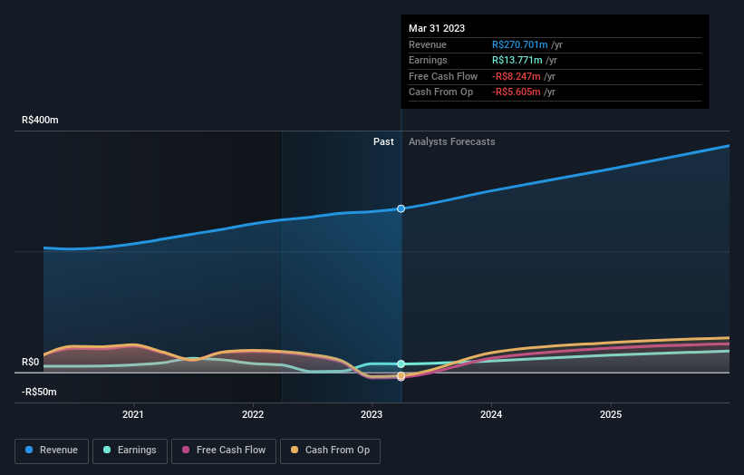Select the 2022 x-axis label
This screenshot has height=475, width=744.
pyautogui.click(x=253, y=414)
